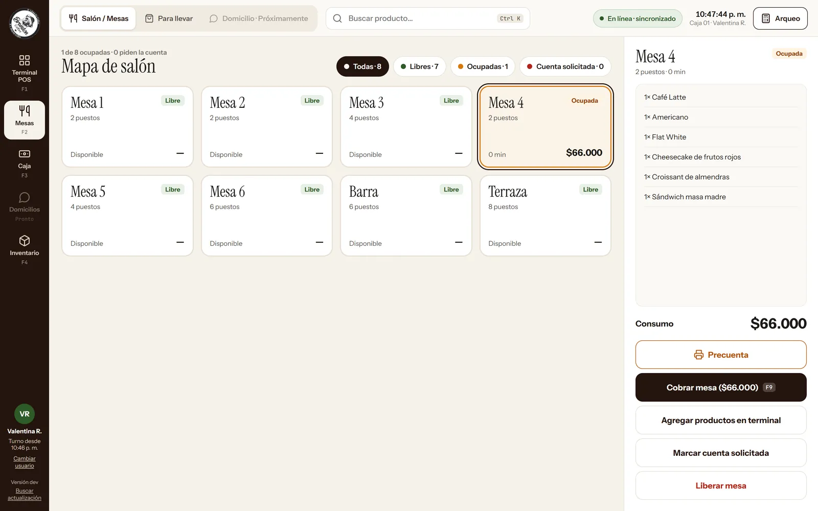
Task: Select the Mesa 6 card
Action: click(267, 216)
